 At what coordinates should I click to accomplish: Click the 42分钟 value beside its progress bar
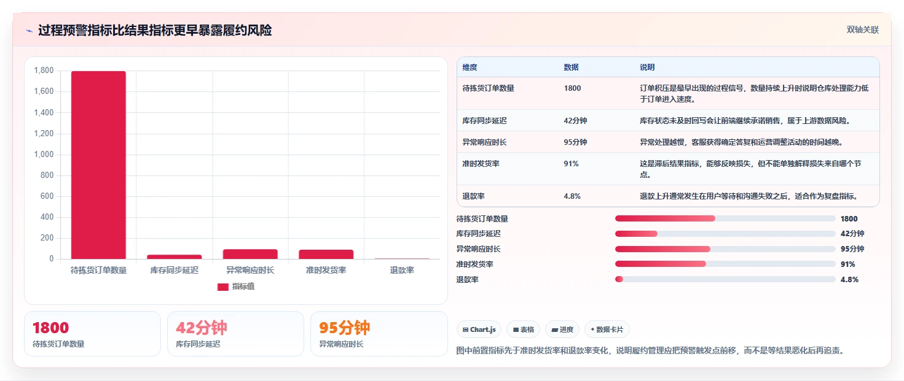click(852, 234)
